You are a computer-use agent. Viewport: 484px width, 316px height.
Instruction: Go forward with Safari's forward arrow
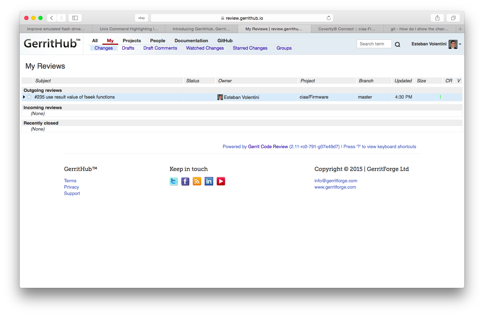pyautogui.click(x=61, y=18)
